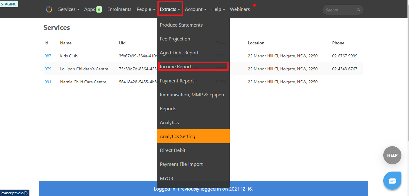
Task: Open the MYOB menu entry
Action: click(x=193, y=178)
